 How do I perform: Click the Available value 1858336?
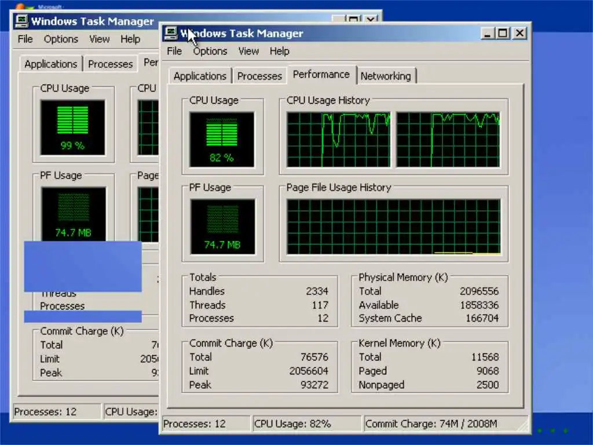click(x=479, y=305)
